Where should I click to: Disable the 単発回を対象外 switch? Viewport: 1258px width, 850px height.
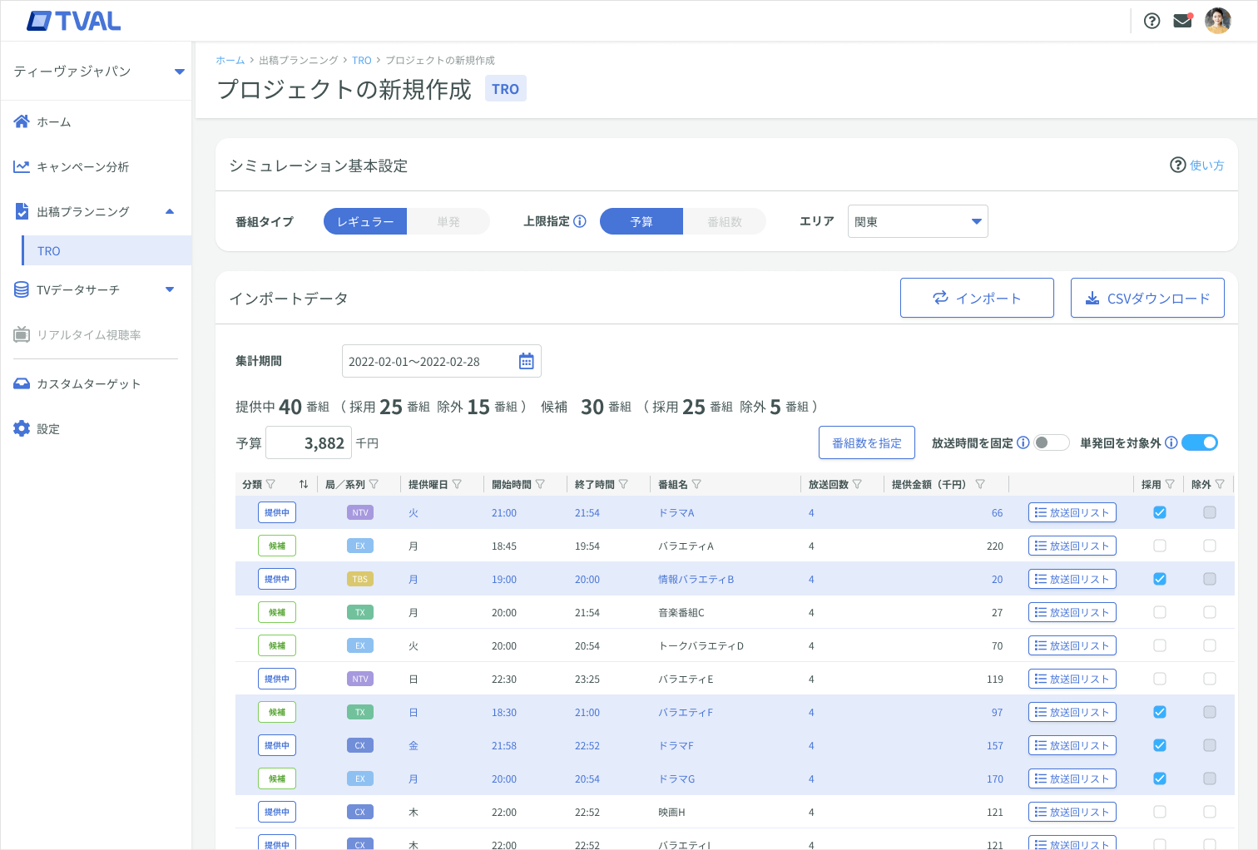(x=1198, y=442)
